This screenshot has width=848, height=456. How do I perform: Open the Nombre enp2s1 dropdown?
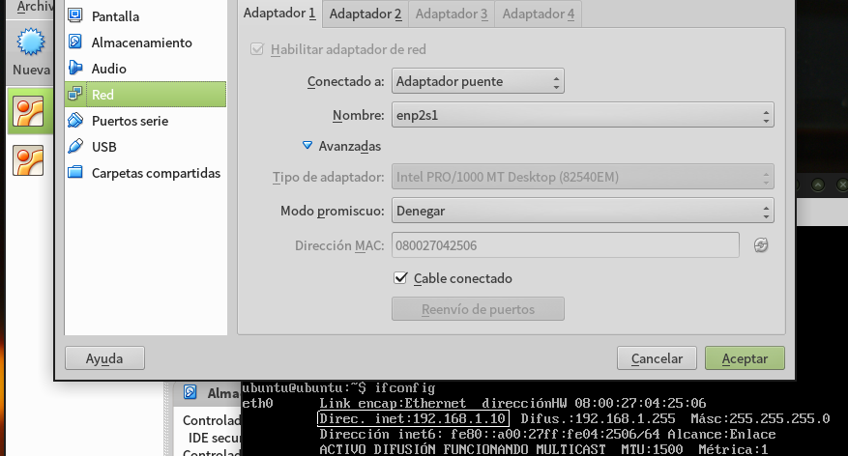pos(582,116)
